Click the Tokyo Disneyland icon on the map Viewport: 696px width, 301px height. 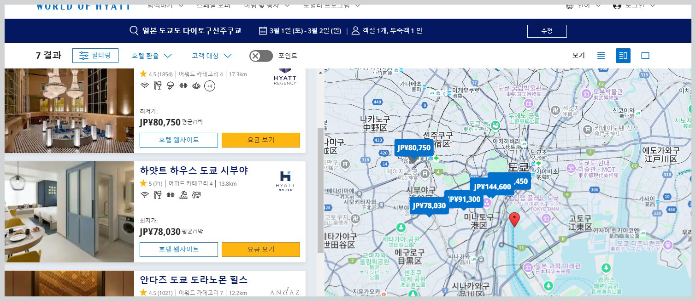click(667, 245)
